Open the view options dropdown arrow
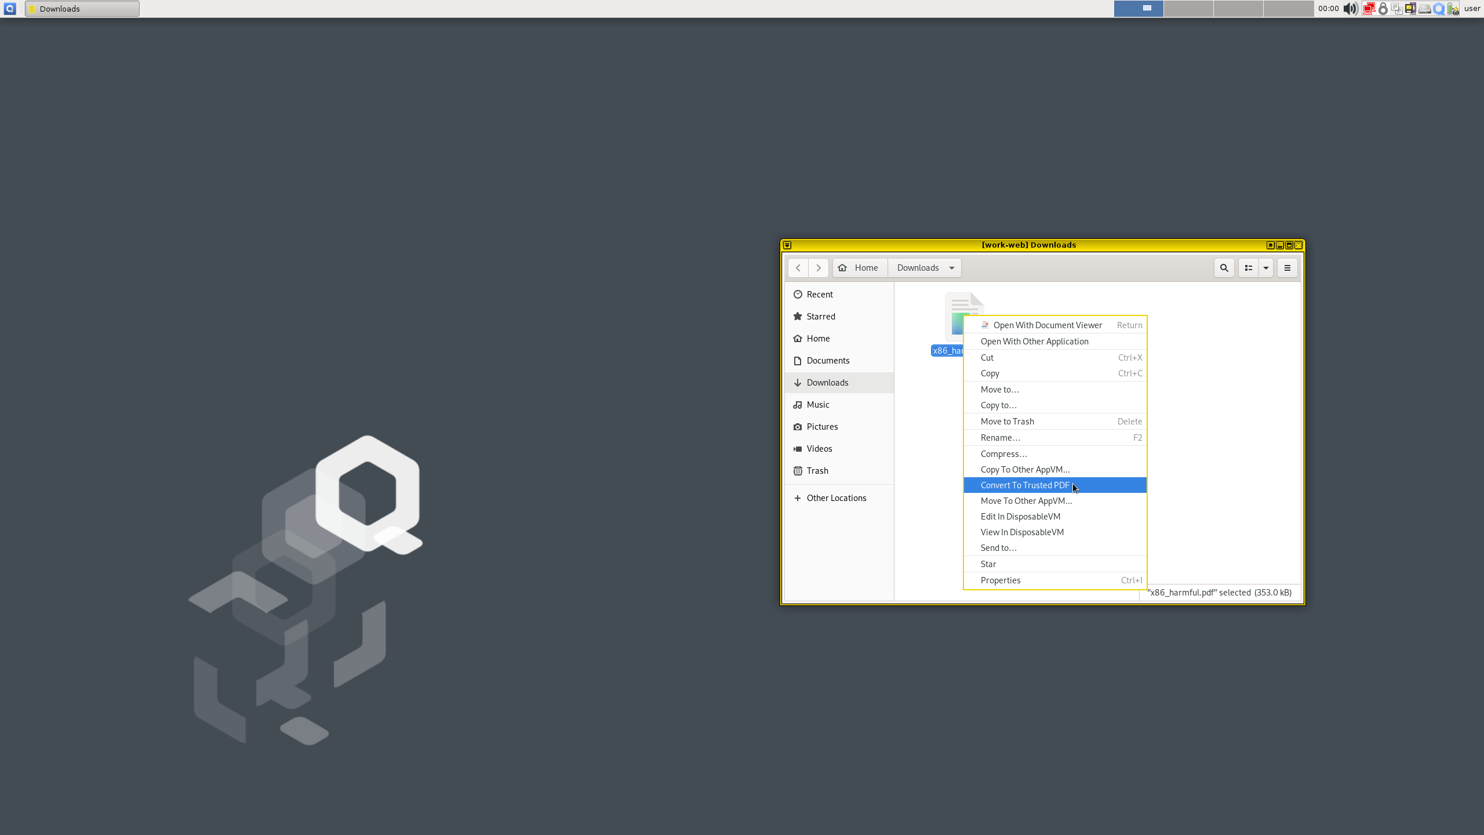Image resolution: width=1484 pixels, height=835 pixels. pos(1265,267)
